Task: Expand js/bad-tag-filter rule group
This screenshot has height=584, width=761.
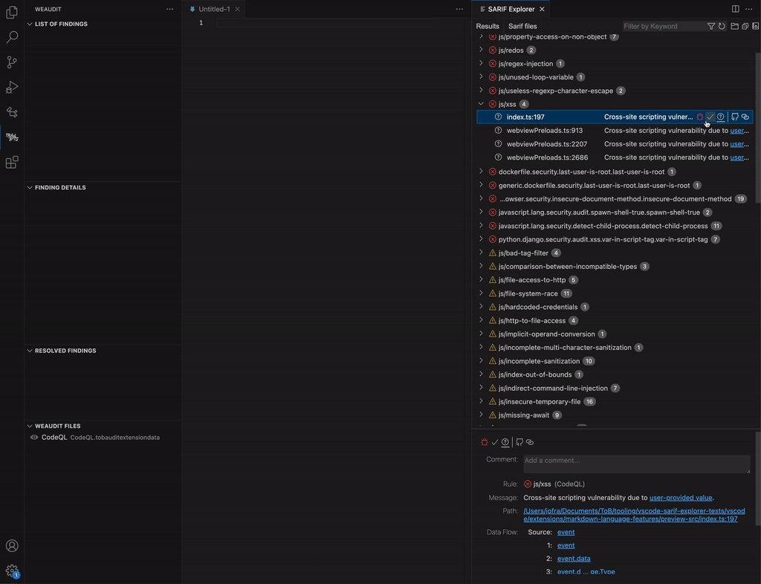Action: [481, 252]
